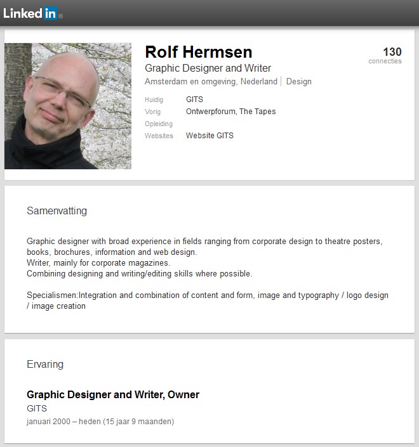Click GITS company under Ervaring
The image size is (419, 447).
click(37, 408)
